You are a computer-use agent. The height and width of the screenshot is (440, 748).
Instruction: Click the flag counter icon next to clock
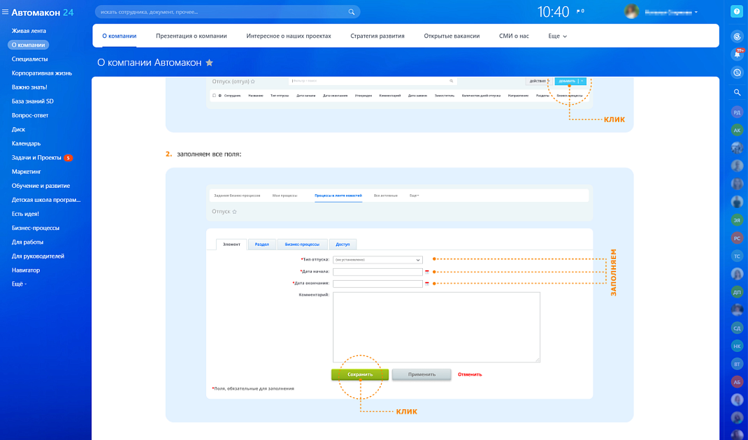580,11
